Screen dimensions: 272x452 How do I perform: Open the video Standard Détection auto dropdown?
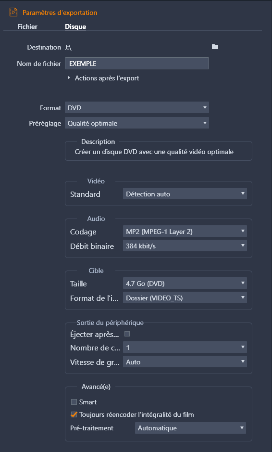185,194
